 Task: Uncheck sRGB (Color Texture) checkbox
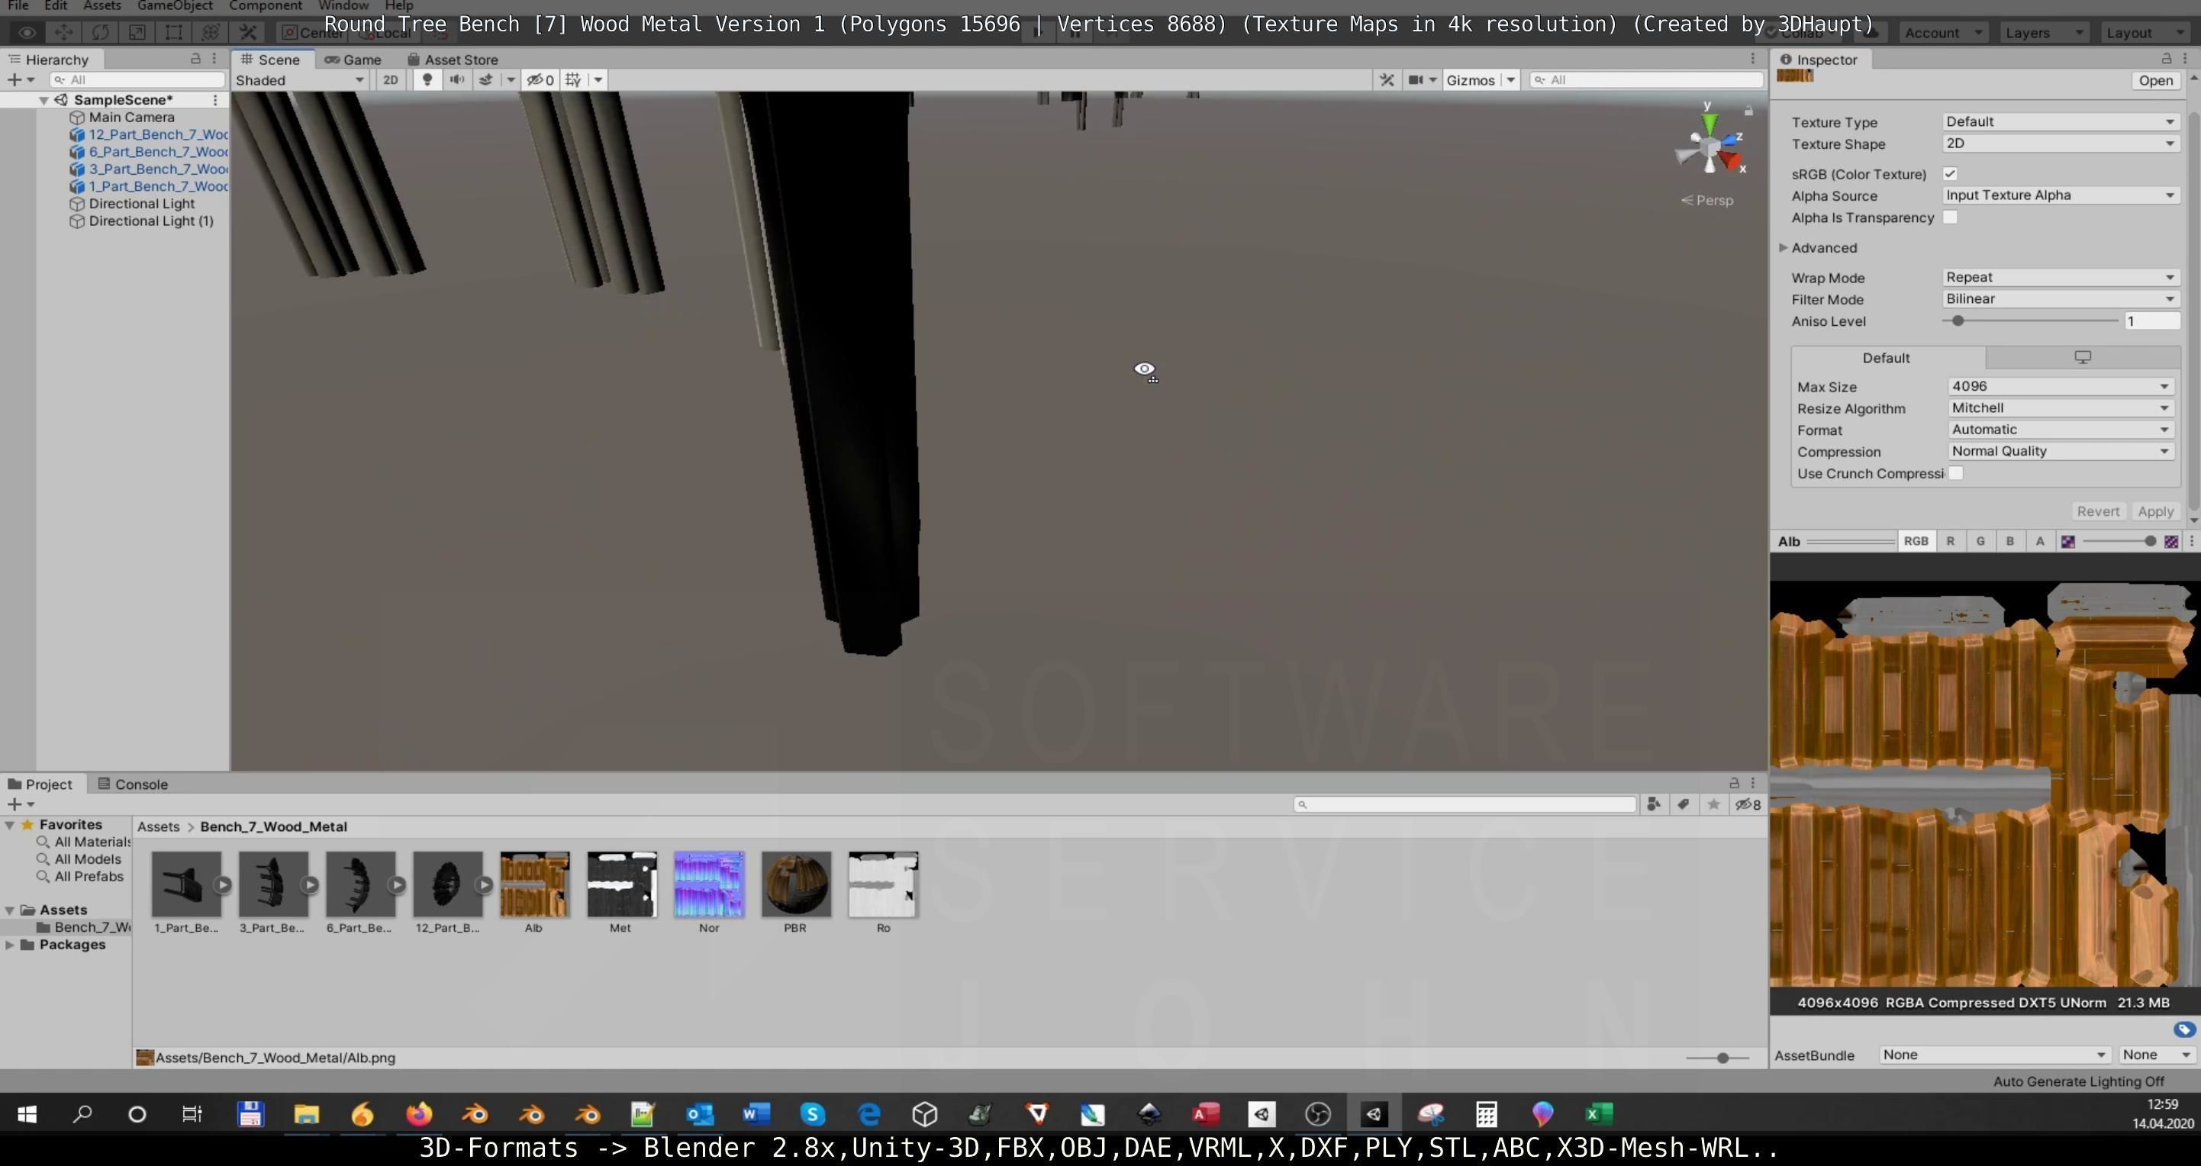click(1950, 173)
